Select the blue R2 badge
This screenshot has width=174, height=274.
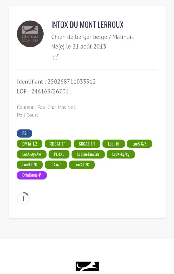(x=24, y=133)
